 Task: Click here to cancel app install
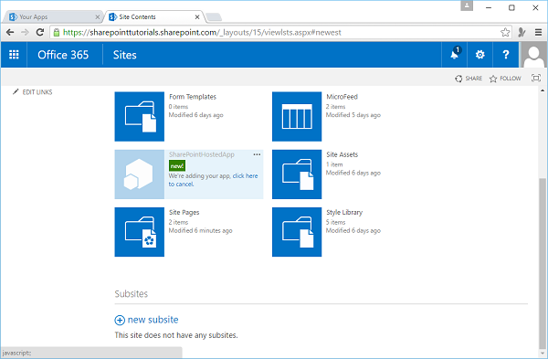coord(213,180)
